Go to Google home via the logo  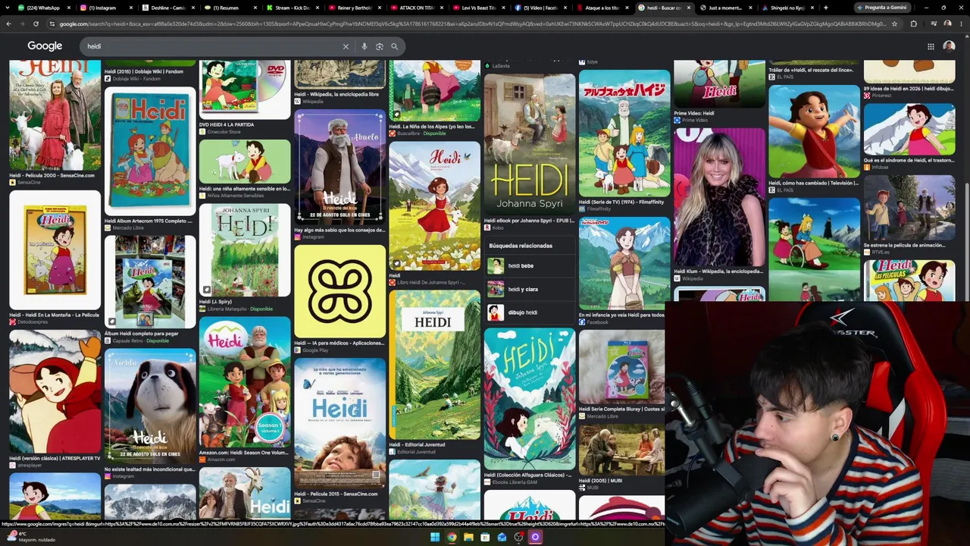click(x=45, y=46)
